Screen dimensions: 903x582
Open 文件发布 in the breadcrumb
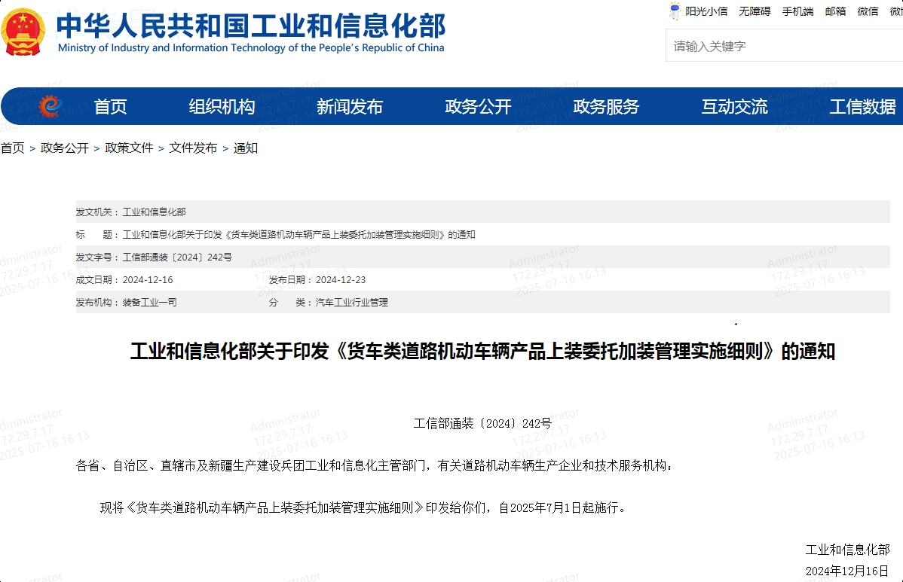pos(193,148)
